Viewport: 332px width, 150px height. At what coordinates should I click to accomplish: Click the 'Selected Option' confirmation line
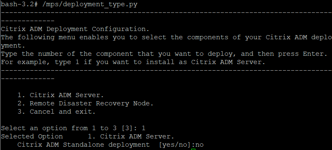point(87,136)
